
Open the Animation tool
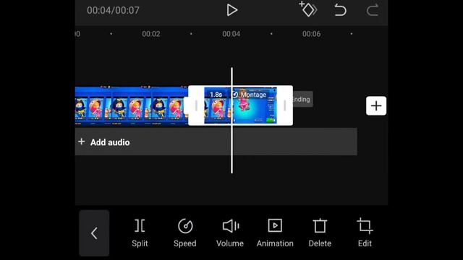tap(275, 233)
